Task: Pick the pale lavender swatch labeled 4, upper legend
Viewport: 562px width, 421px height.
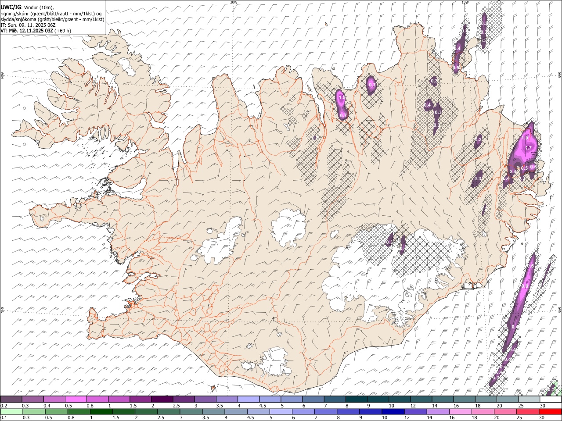Action: pyautogui.click(x=249, y=399)
